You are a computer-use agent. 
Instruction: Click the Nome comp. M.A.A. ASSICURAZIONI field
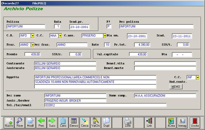click(165, 96)
